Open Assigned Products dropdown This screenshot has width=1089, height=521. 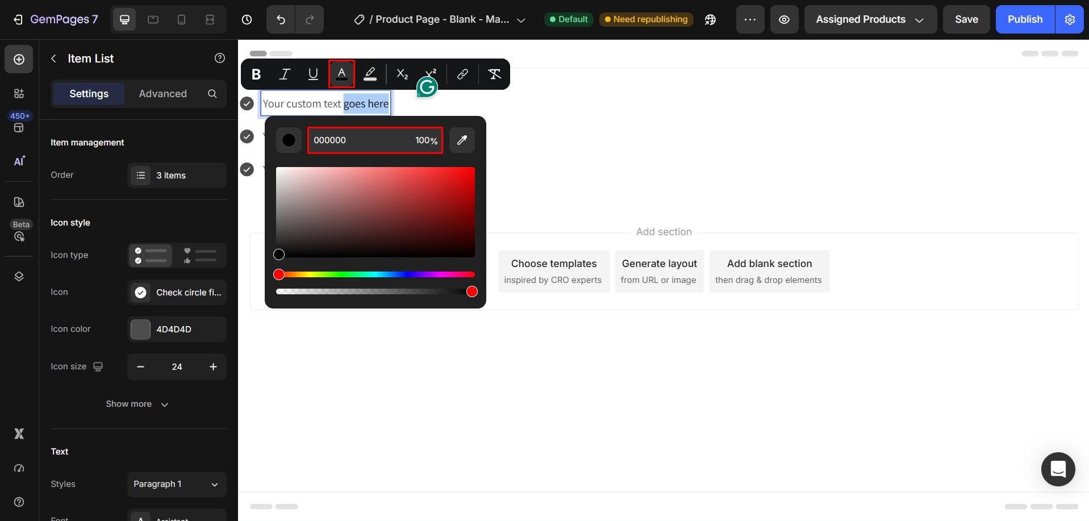pyautogui.click(x=870, y=19)
